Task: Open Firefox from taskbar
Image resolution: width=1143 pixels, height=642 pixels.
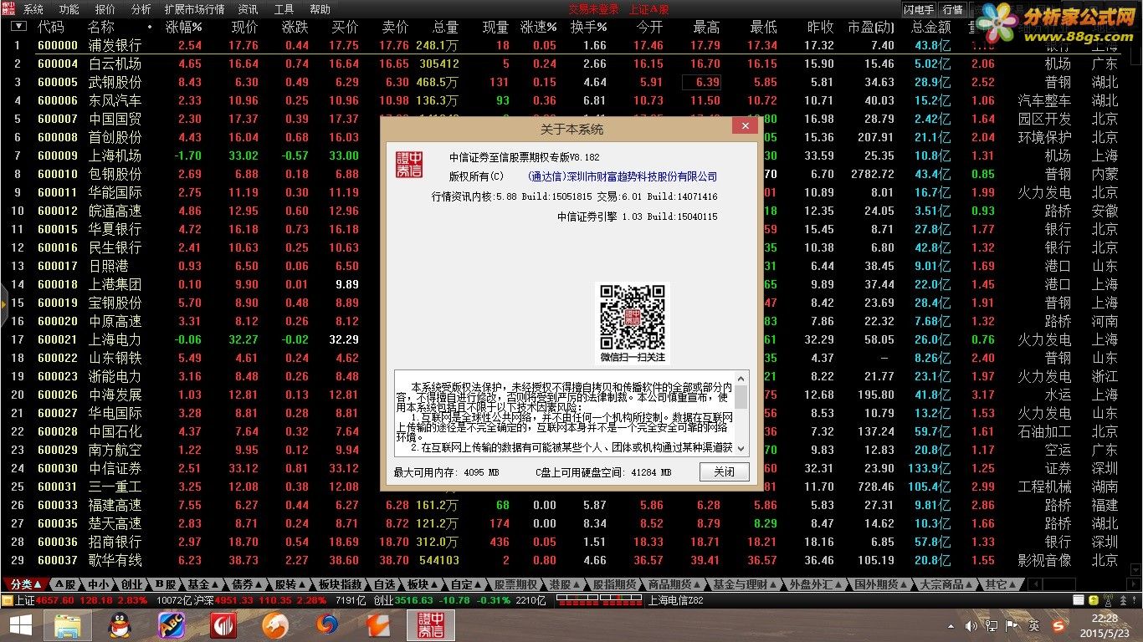Action: [327, 624]
